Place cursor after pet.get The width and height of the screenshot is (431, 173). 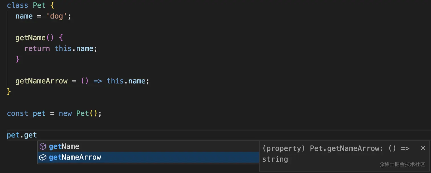pos(37,135)
